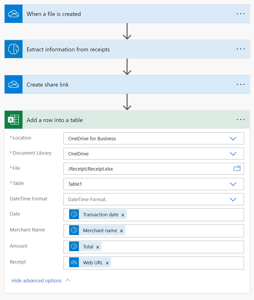This screenshot has width=254, height=300.
Task: Open the menu for 'Extract information from receipts'
Action: [x=240, y=49]
